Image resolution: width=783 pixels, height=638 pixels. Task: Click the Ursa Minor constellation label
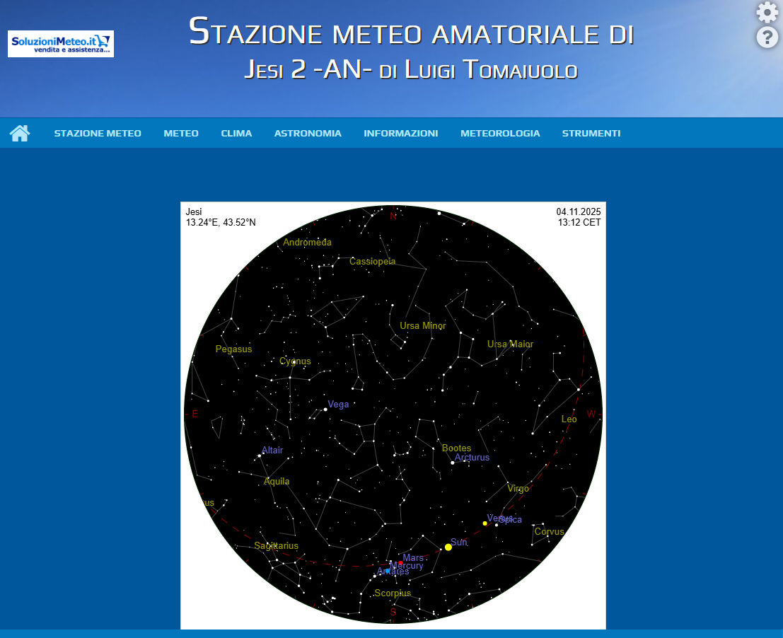tap(423, 326)
